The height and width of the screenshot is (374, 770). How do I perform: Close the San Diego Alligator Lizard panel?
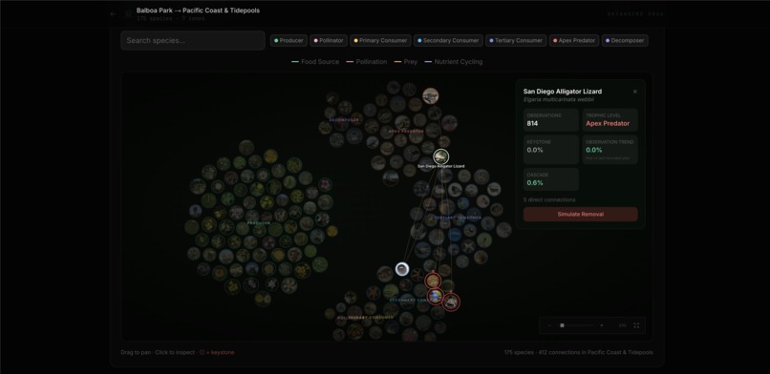click(635, 92)
